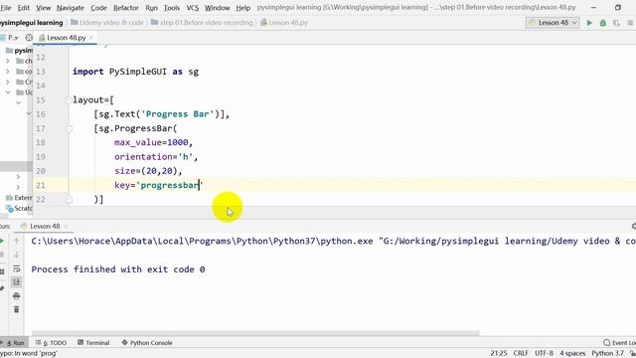Click the horizontal scrollbar in Run console
Viewport: 636px width, 358px height.
(x=255, y=333)
